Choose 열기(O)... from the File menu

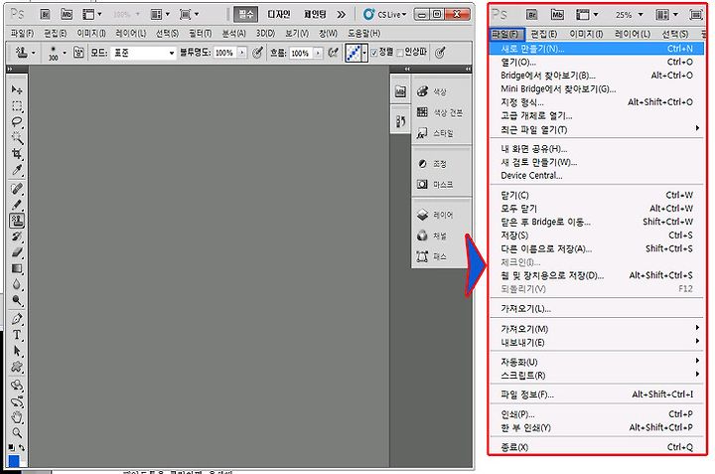(x=596, y=62)
